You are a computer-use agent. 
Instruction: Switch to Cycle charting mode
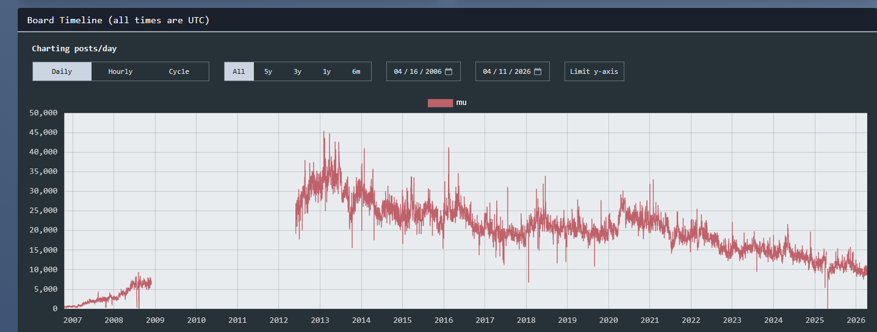pos(179,71)
